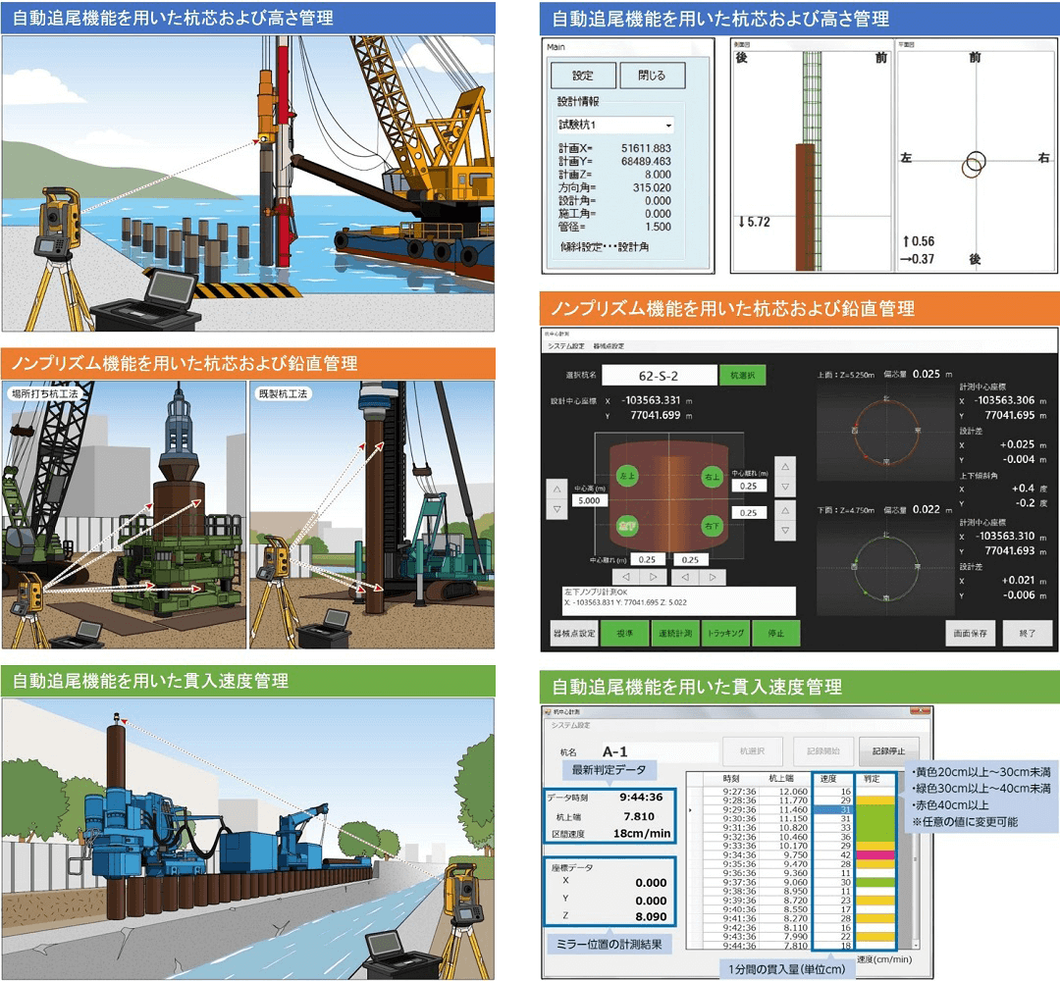
Task: Decrease 中心高 with the down arrow
Action: (x=556, y=510)
